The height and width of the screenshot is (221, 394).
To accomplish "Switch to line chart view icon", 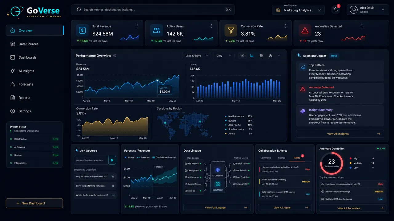I will point(243,56).
